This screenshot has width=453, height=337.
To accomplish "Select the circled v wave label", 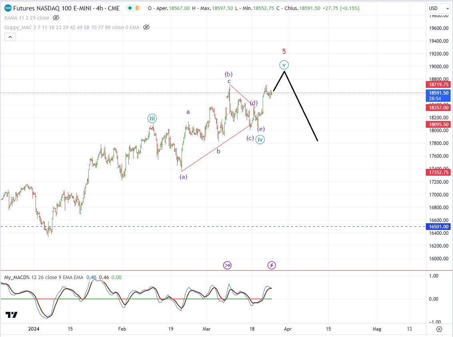I will pyautogui.click(x=284, y=65).
